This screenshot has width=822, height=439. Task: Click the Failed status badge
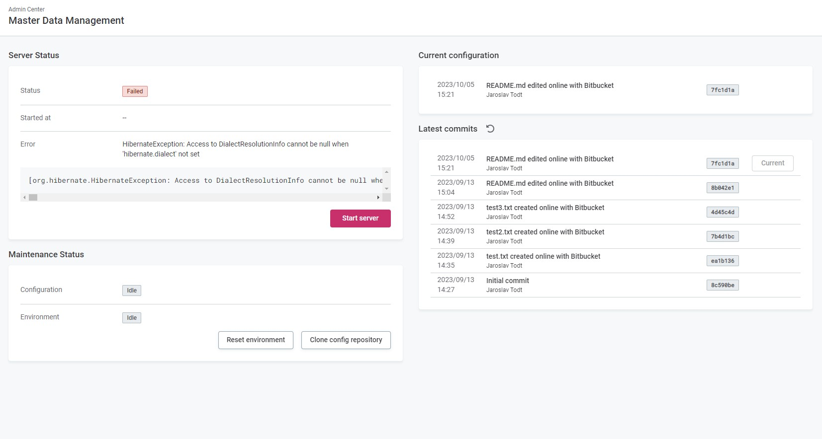pos(134,91)
